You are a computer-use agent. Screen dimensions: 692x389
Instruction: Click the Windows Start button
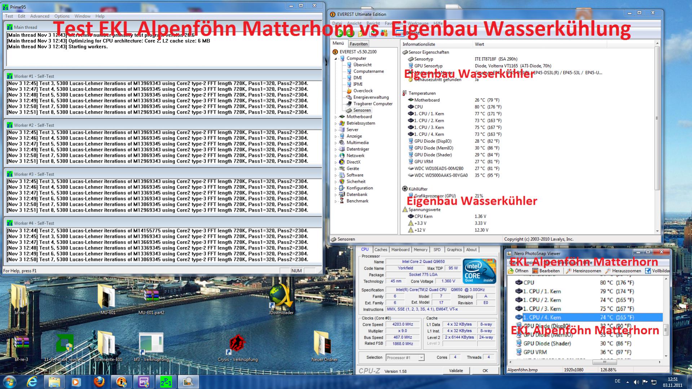[x=9, y=382]
